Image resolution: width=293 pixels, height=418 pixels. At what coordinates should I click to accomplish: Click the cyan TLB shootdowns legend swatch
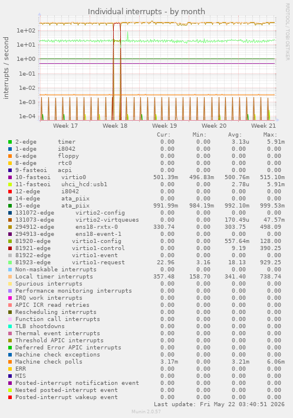click(10, 326)
